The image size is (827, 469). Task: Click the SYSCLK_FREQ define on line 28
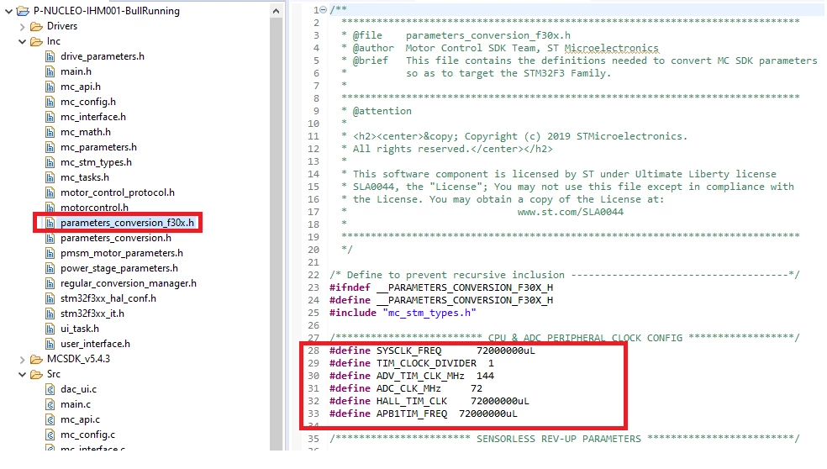point(408,350)
